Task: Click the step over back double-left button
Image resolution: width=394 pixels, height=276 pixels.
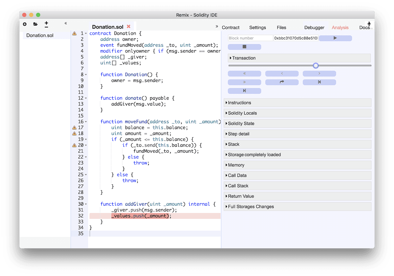Action: pos(244,73)
